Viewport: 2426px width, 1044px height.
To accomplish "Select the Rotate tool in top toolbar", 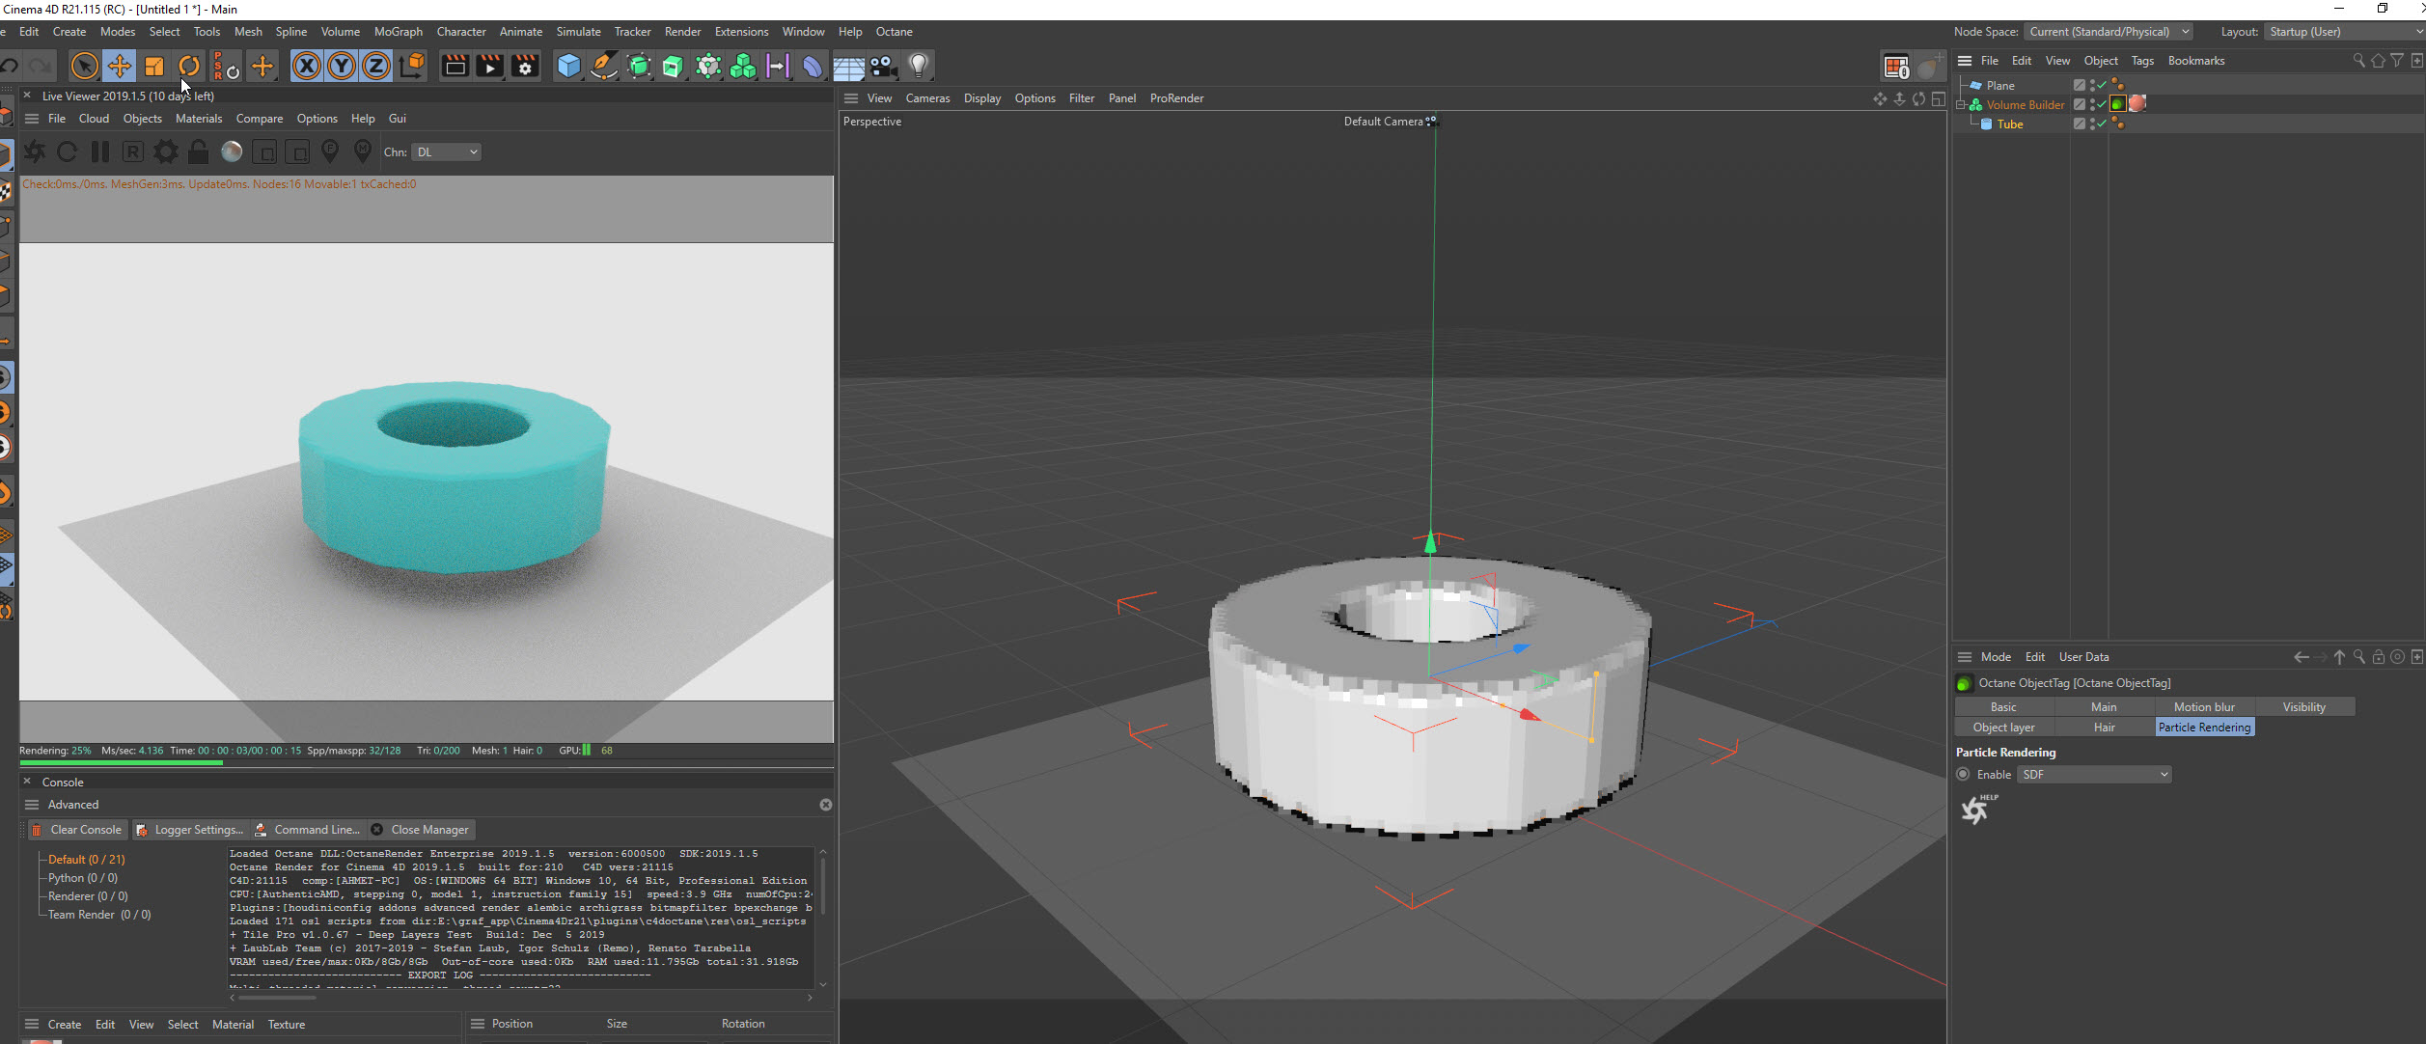I will tap(189, 66).
